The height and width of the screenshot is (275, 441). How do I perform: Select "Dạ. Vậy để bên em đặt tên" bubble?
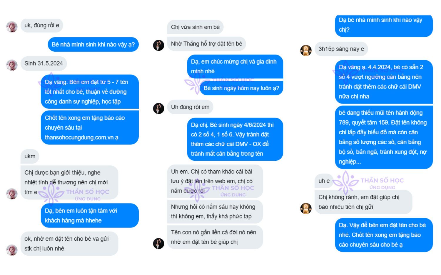point(383,235)
